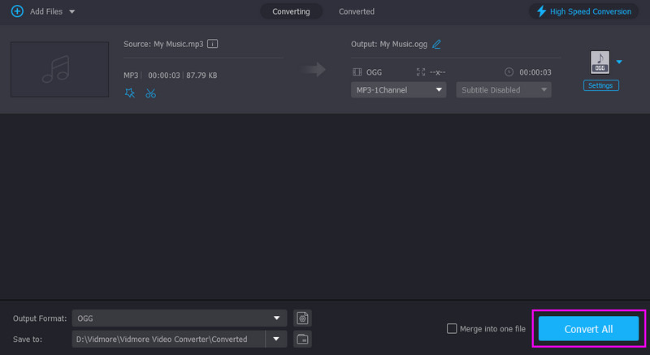The height and width of the screenshot is (355, 650).
Task: Open the Settings button for output
Action: point(600,85)
